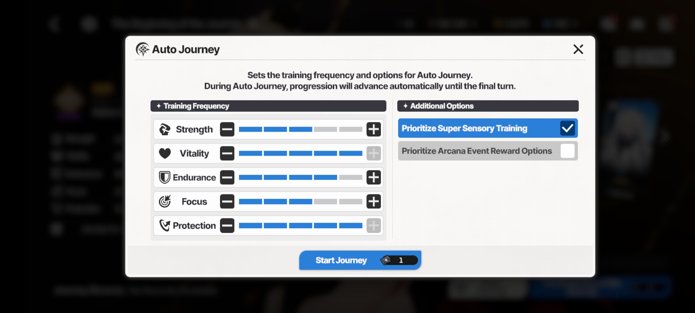Image resolution: width=695 pixels, height=313 pixels.
Task: Click the Protection icon
Action: (x=164, y=225)
